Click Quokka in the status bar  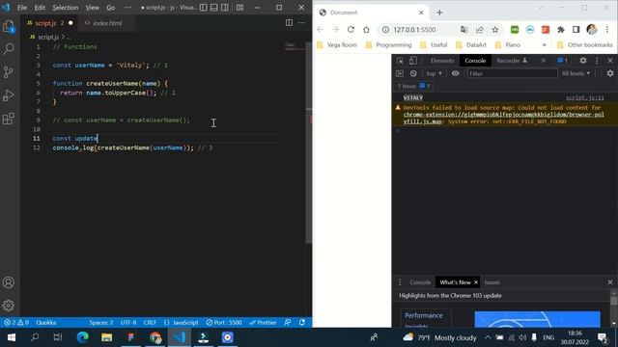click(46, 323)
